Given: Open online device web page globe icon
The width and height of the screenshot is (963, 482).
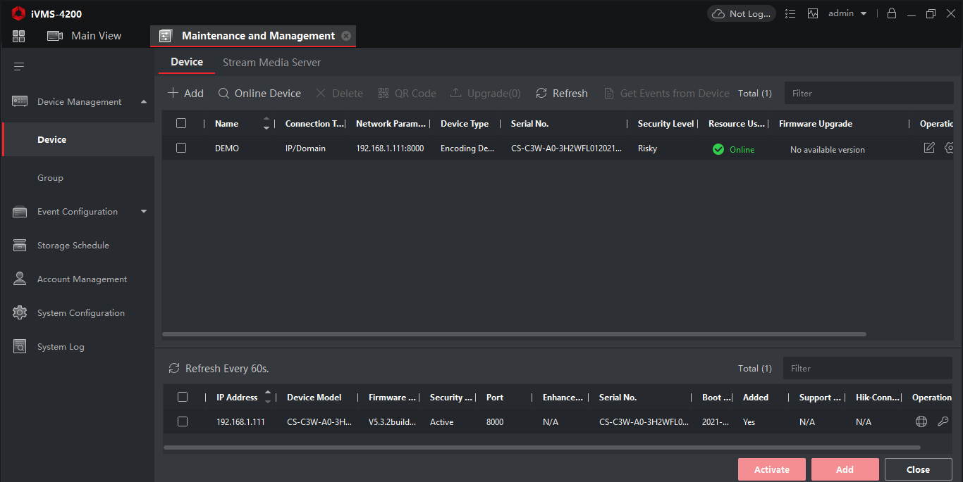Looking at the screenshot, I should 921,421.
